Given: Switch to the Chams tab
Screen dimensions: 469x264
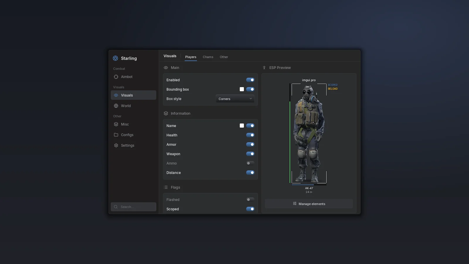Looking at the screenshot, I should pos(208,57).
